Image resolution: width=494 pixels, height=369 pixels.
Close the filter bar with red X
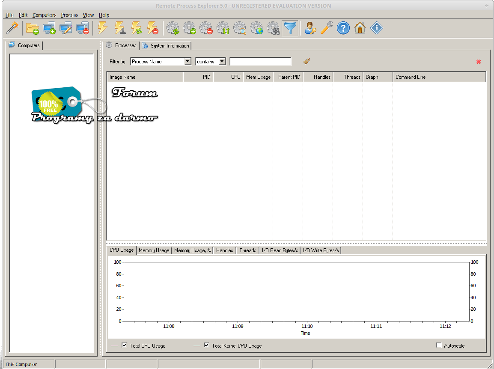click(x=479, y=62)
